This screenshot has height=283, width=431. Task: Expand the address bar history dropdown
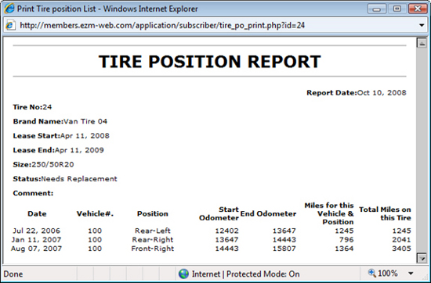422,26
